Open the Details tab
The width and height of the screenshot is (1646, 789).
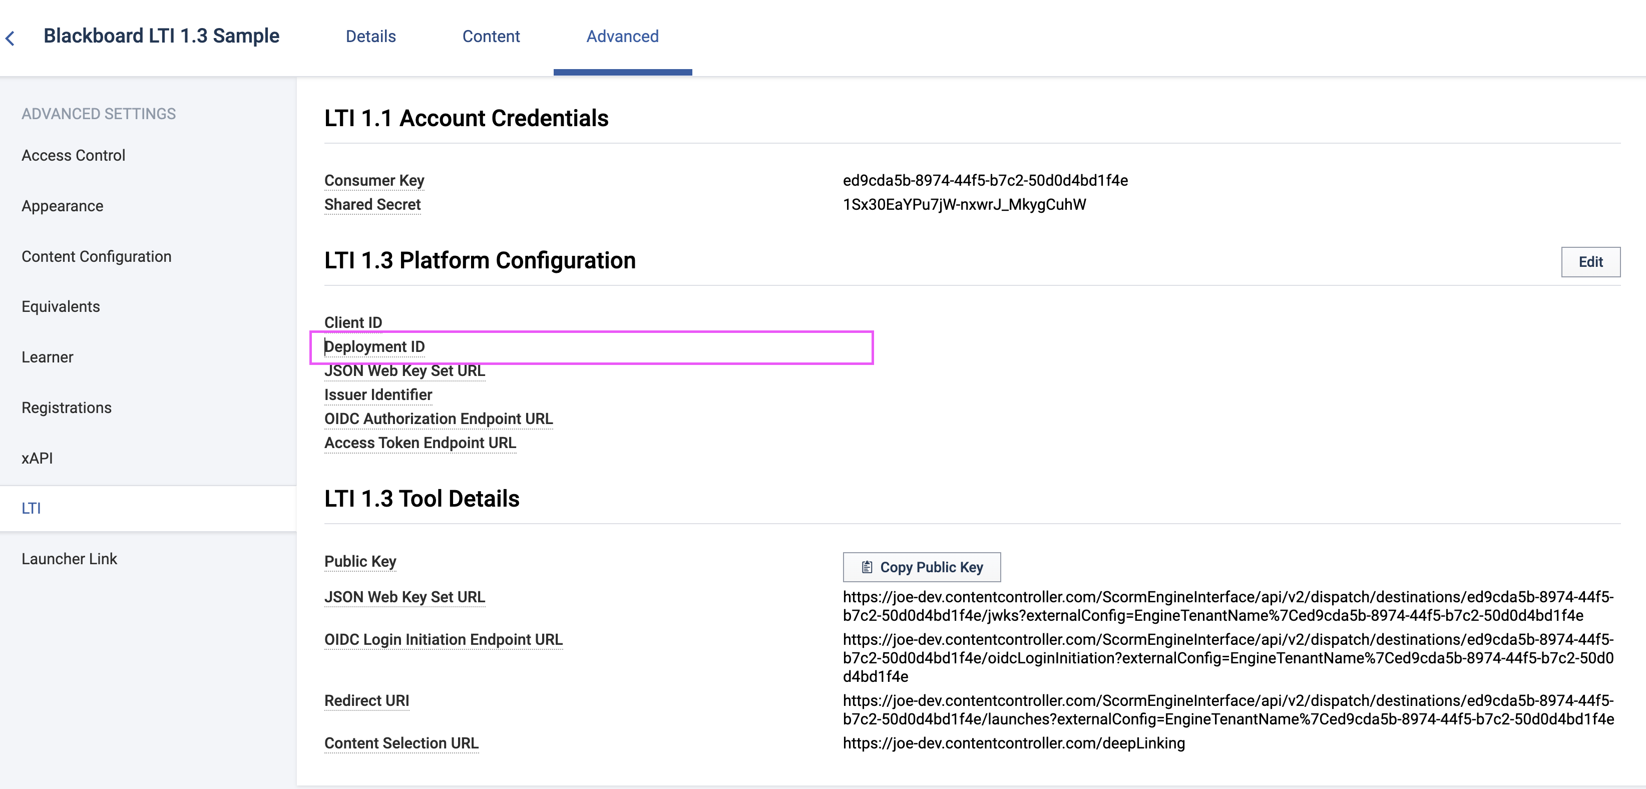coord(370,37)
